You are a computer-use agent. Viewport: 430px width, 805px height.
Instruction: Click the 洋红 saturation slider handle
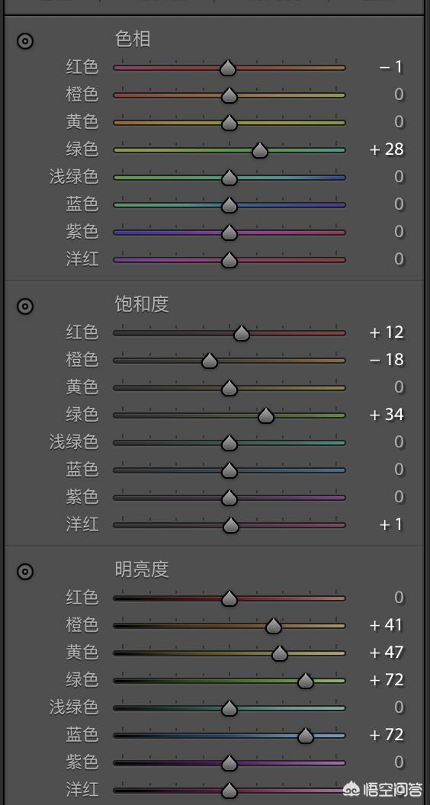[x=231, y=524]
